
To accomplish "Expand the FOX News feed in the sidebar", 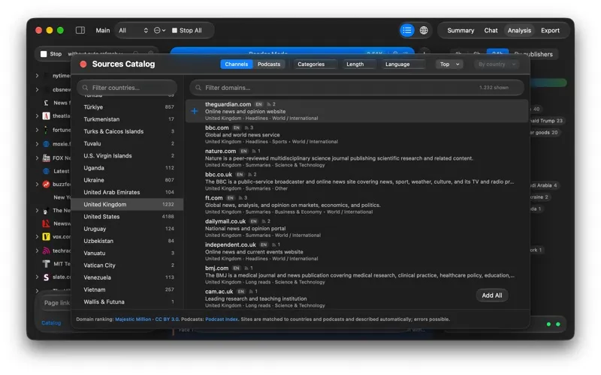I will (x=37, y=157).
